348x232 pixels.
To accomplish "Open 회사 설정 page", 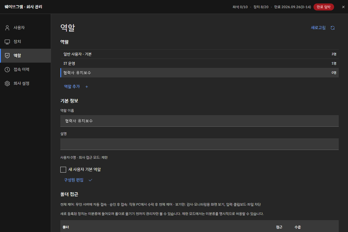I will click(x=25, y=84).
